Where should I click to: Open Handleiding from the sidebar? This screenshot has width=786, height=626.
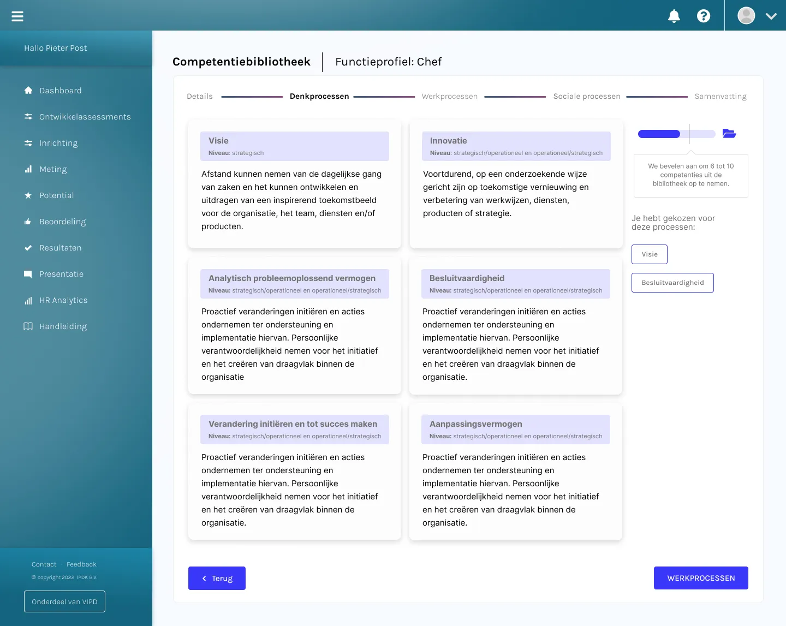click(x=63, y=326)
